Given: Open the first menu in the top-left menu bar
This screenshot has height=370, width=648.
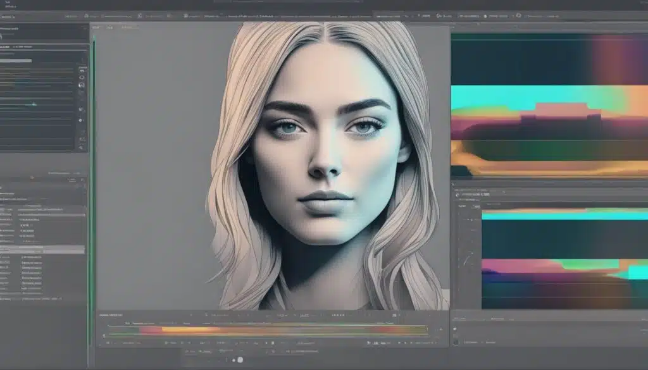Looking at the screenshot, I should [8, 3].
